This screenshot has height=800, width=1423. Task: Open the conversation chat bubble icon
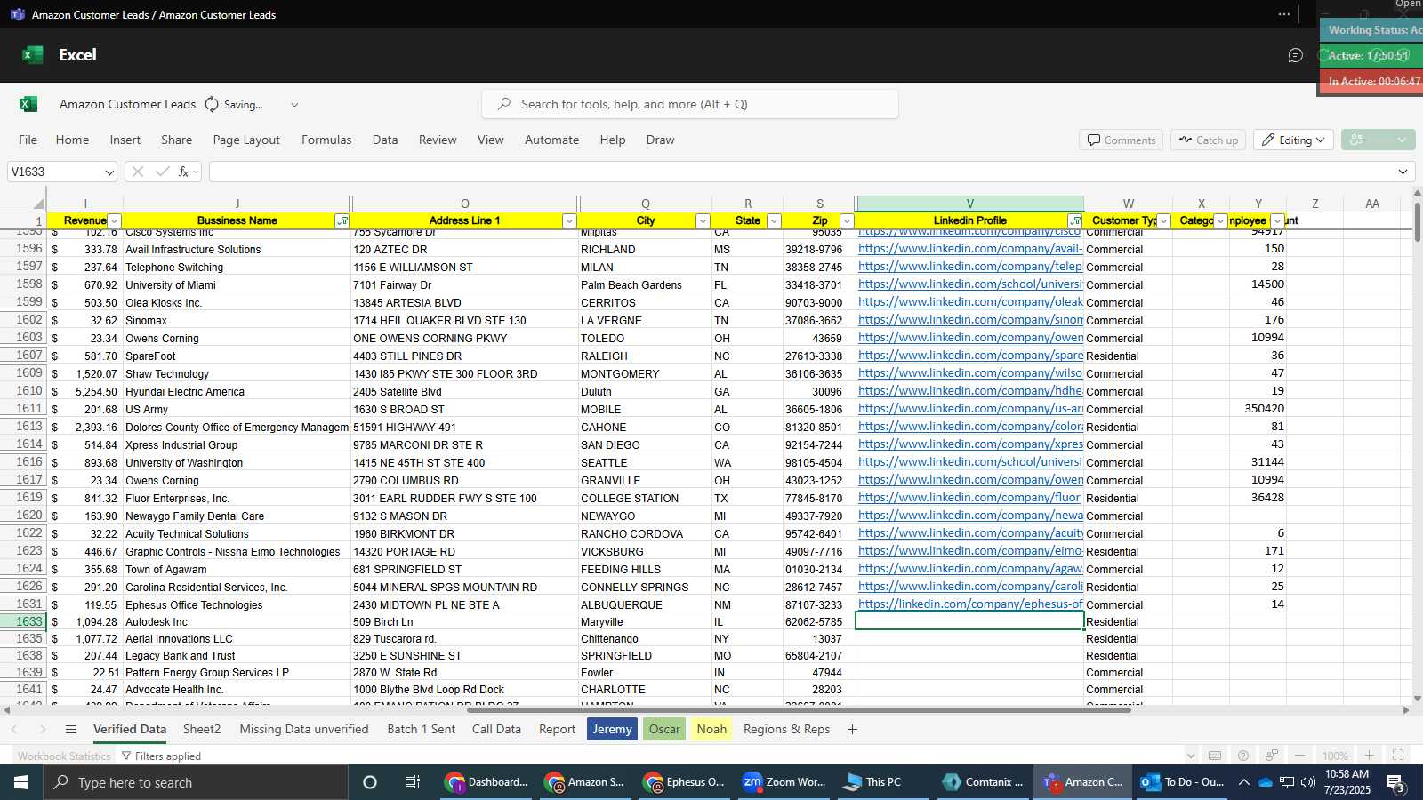[x=1296, y=55]
